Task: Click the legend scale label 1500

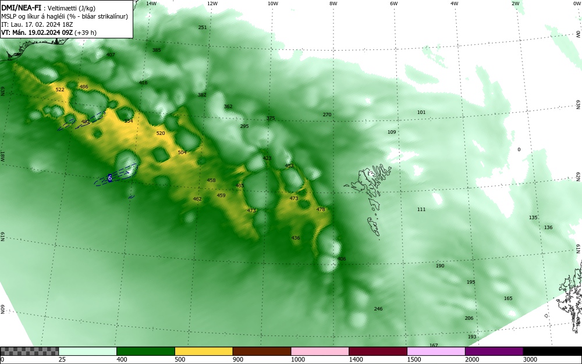Action: click(414, 359)
